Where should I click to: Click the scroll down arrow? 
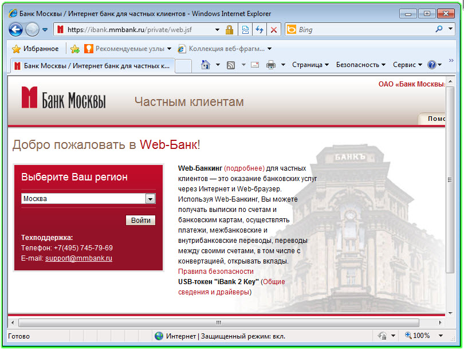[450, 313]
